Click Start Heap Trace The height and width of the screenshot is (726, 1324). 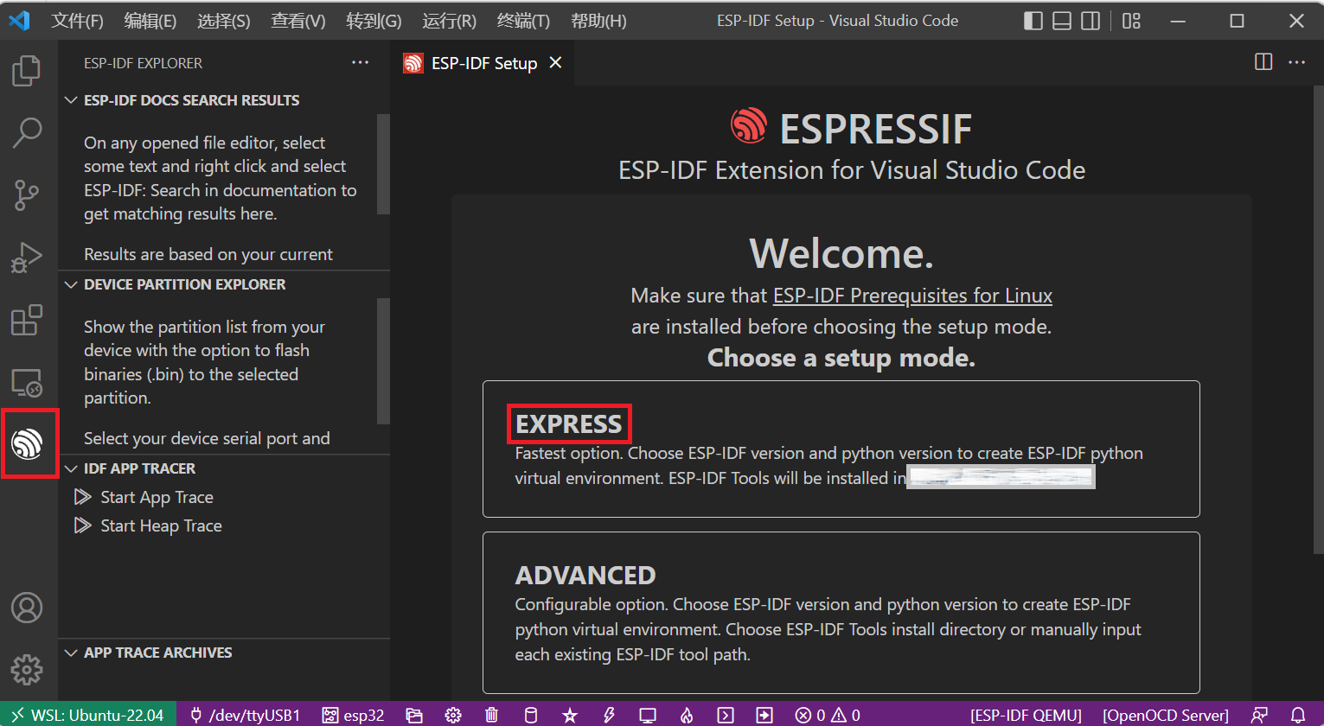[x=161, y=525]
